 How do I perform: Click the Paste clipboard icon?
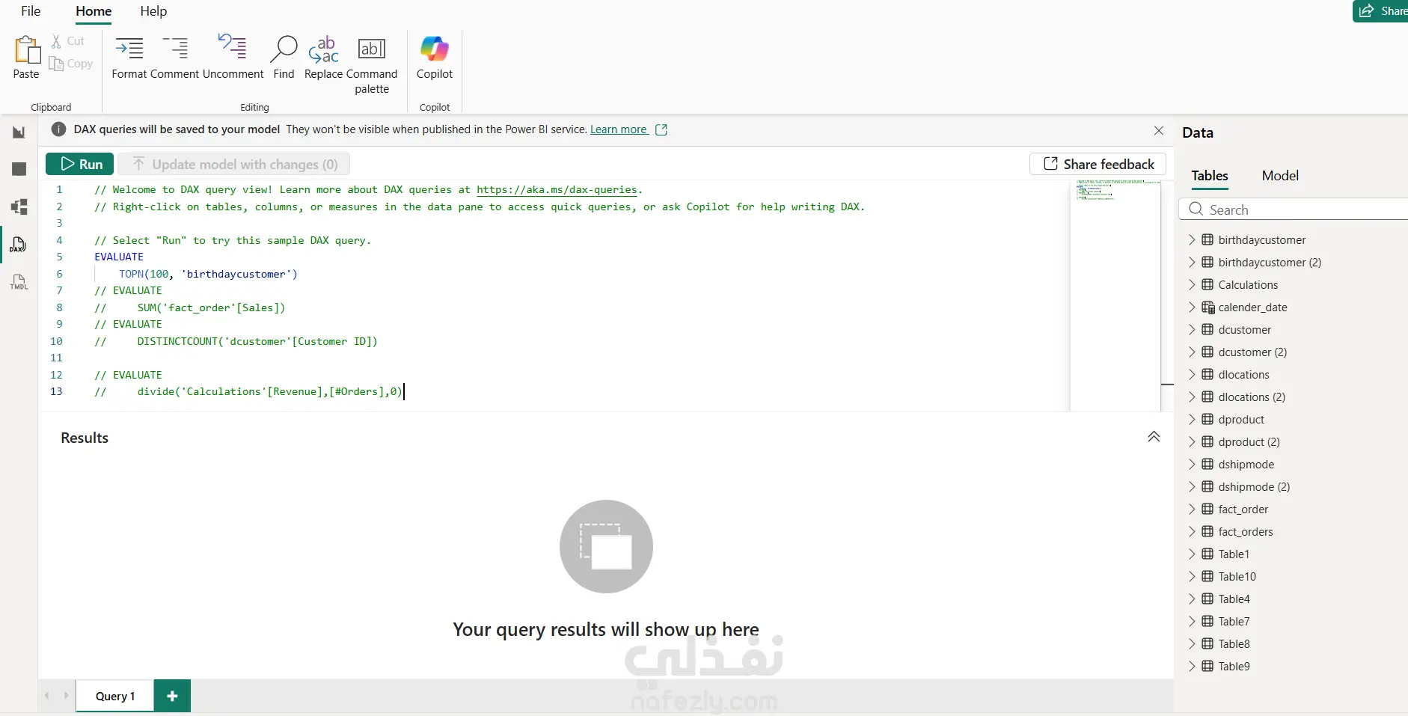point(27,50)
